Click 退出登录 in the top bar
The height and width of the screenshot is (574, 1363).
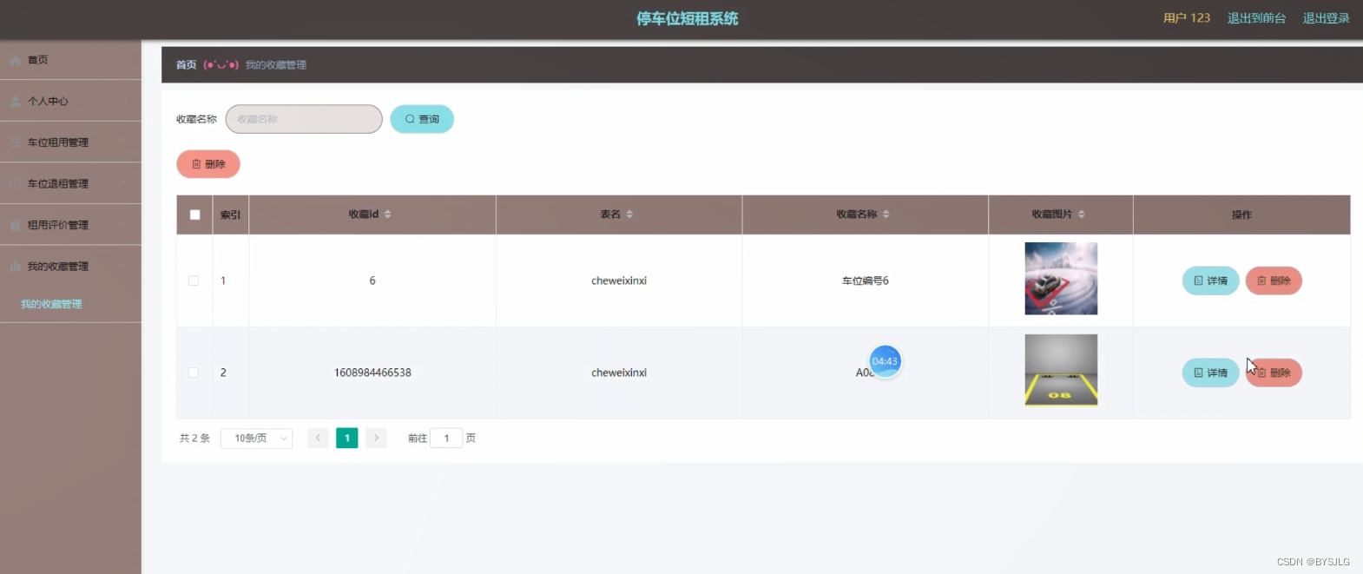pos(1326,18)
